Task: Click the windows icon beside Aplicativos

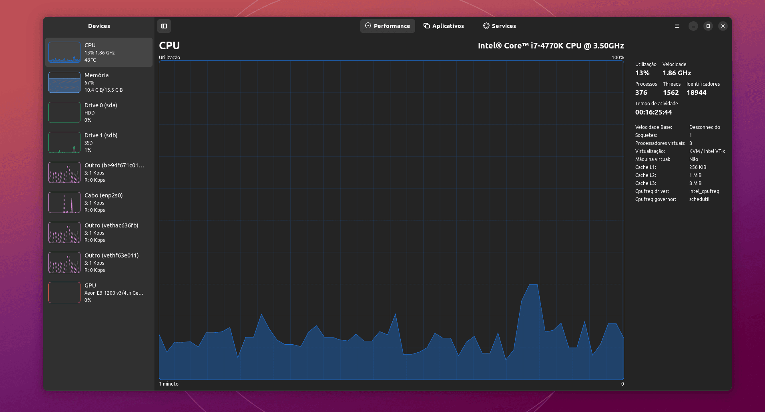Action: 427,26
